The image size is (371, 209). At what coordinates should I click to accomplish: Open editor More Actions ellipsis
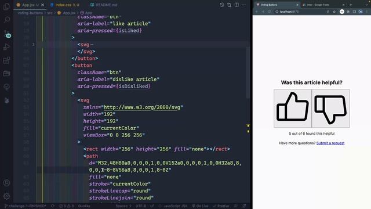point(244,5)
